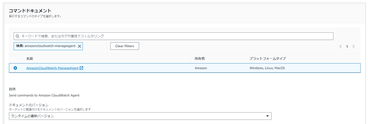Screen dimensions: 368x124
Task: Click the amazoncloudwatch-manageagent filter chip label
Action: (x=46, y=46)
